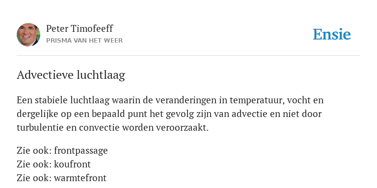
Task: Click the word 'veroorzaakt' ending the definition
Action: click(182, 128)
